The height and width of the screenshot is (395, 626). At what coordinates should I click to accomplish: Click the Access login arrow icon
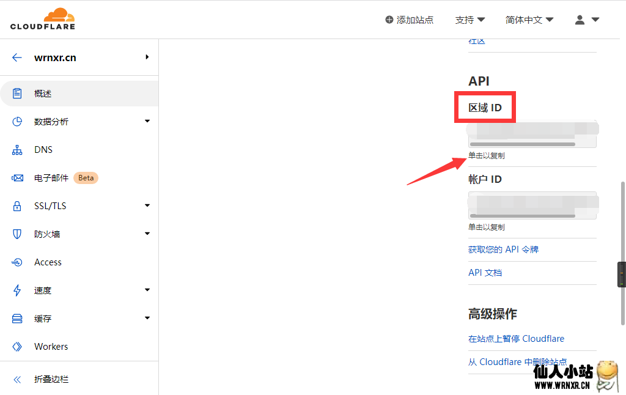point(17,262)
